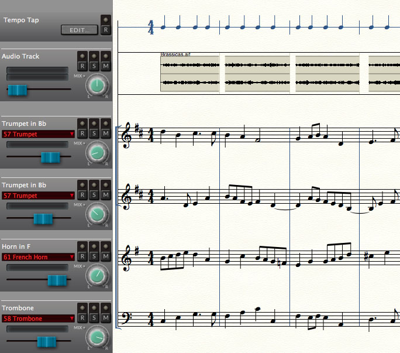Open the 58 Trombone instrument dropdown
Image resolution: width=400 pixels, height=353 pixels.
(38, 318)
